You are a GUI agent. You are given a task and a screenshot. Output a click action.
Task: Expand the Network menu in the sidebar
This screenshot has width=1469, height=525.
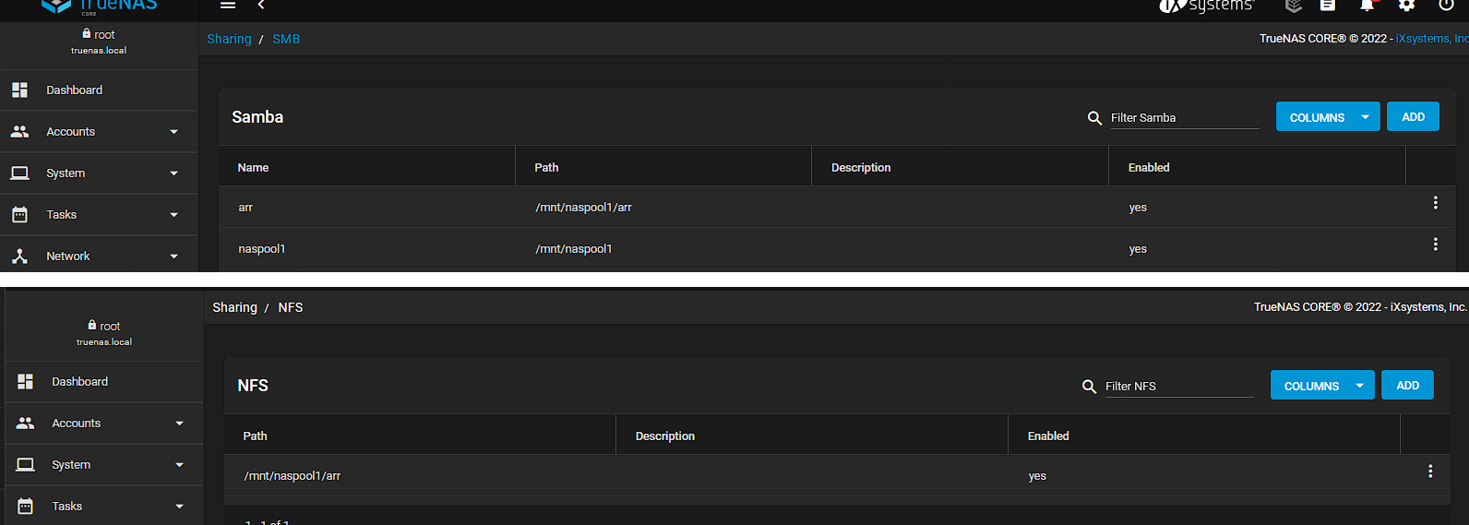pos(99,257)
